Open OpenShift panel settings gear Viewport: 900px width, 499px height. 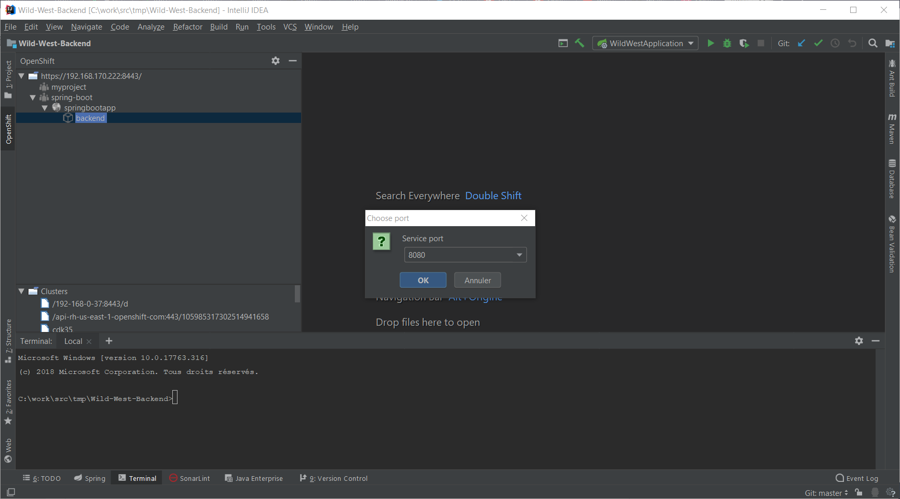point(276,61)
